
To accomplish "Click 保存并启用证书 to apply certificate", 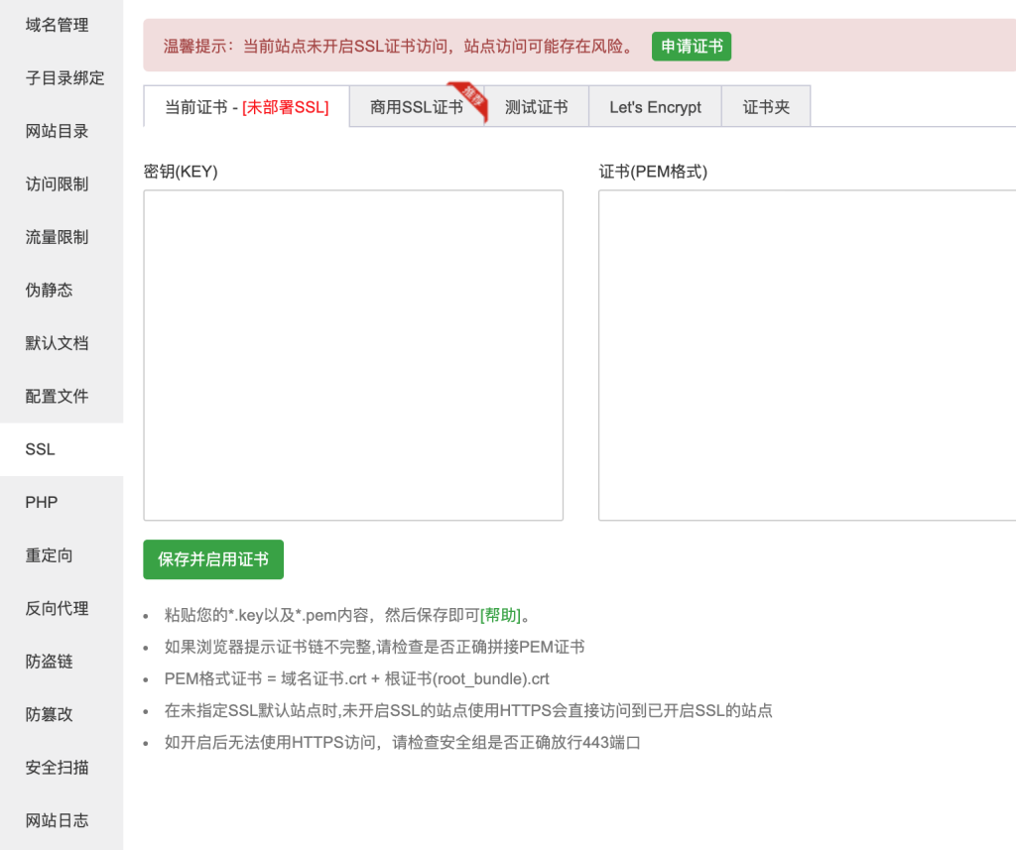I will [212, 559].
